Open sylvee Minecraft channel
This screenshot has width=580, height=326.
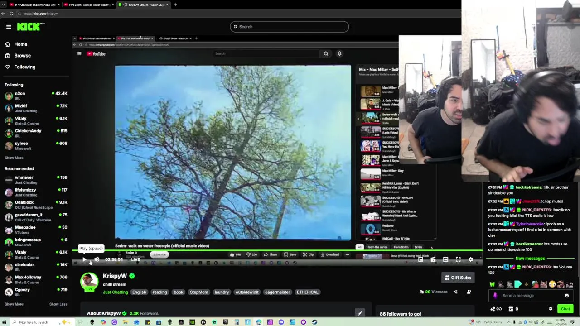point(35,146)
